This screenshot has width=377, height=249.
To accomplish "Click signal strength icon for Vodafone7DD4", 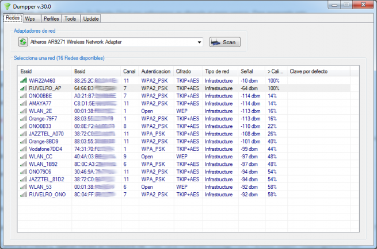I will 24,148.
